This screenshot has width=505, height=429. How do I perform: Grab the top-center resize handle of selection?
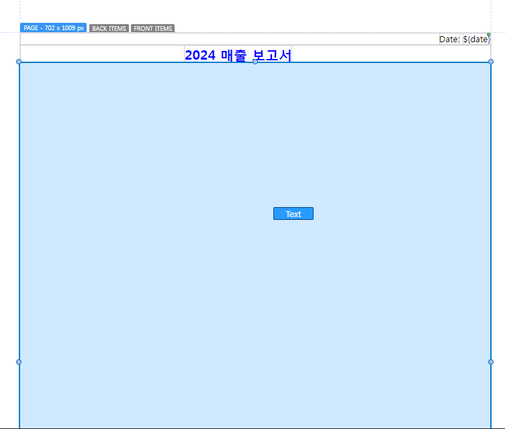[255, 62]
